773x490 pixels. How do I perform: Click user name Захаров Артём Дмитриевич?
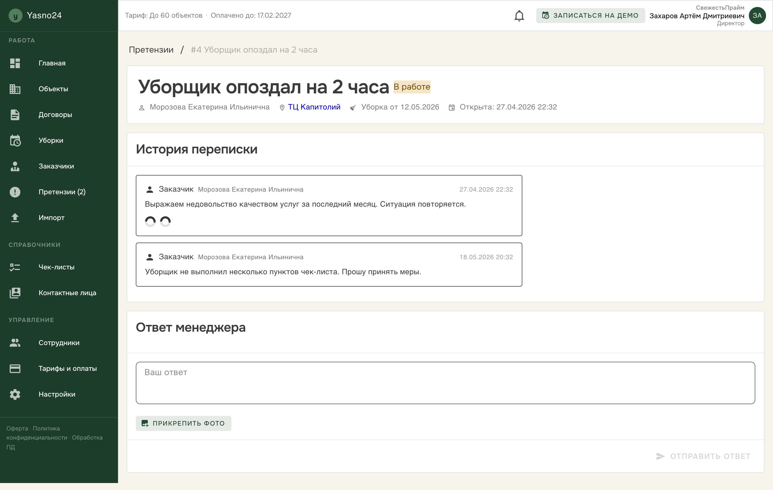pyautogui.click(x=697, y=16)
